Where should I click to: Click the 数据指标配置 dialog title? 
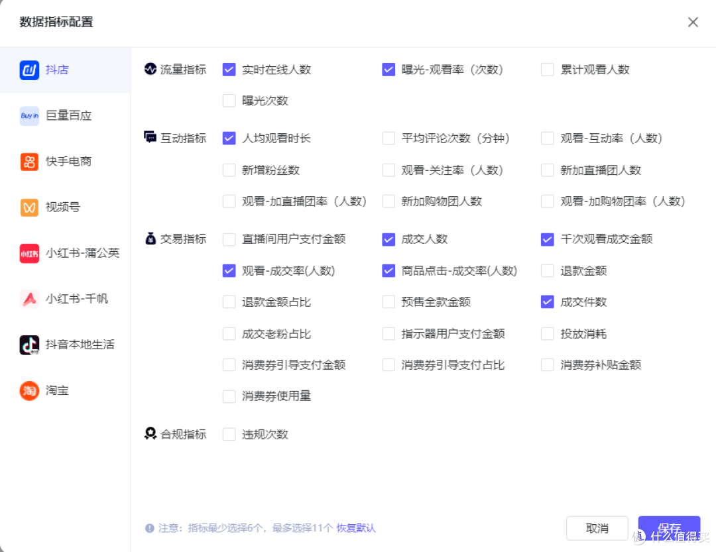click(x=56, y=22)
